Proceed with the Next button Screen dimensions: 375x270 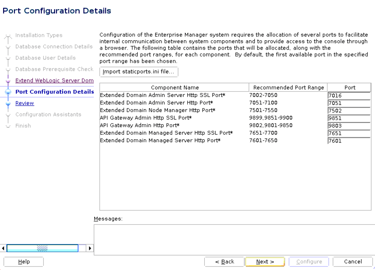coord(264,261)
